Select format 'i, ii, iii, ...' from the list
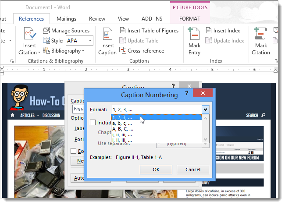The image size is (285, 205). [x=157, y=135]
